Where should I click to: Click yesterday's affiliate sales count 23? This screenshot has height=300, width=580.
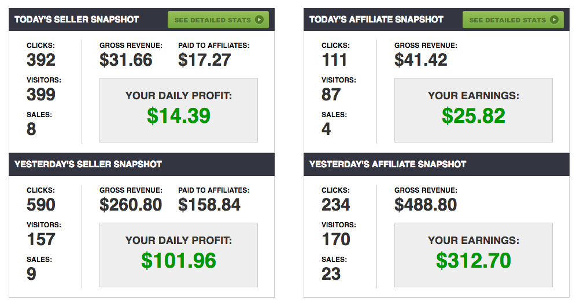click(331, 274)
